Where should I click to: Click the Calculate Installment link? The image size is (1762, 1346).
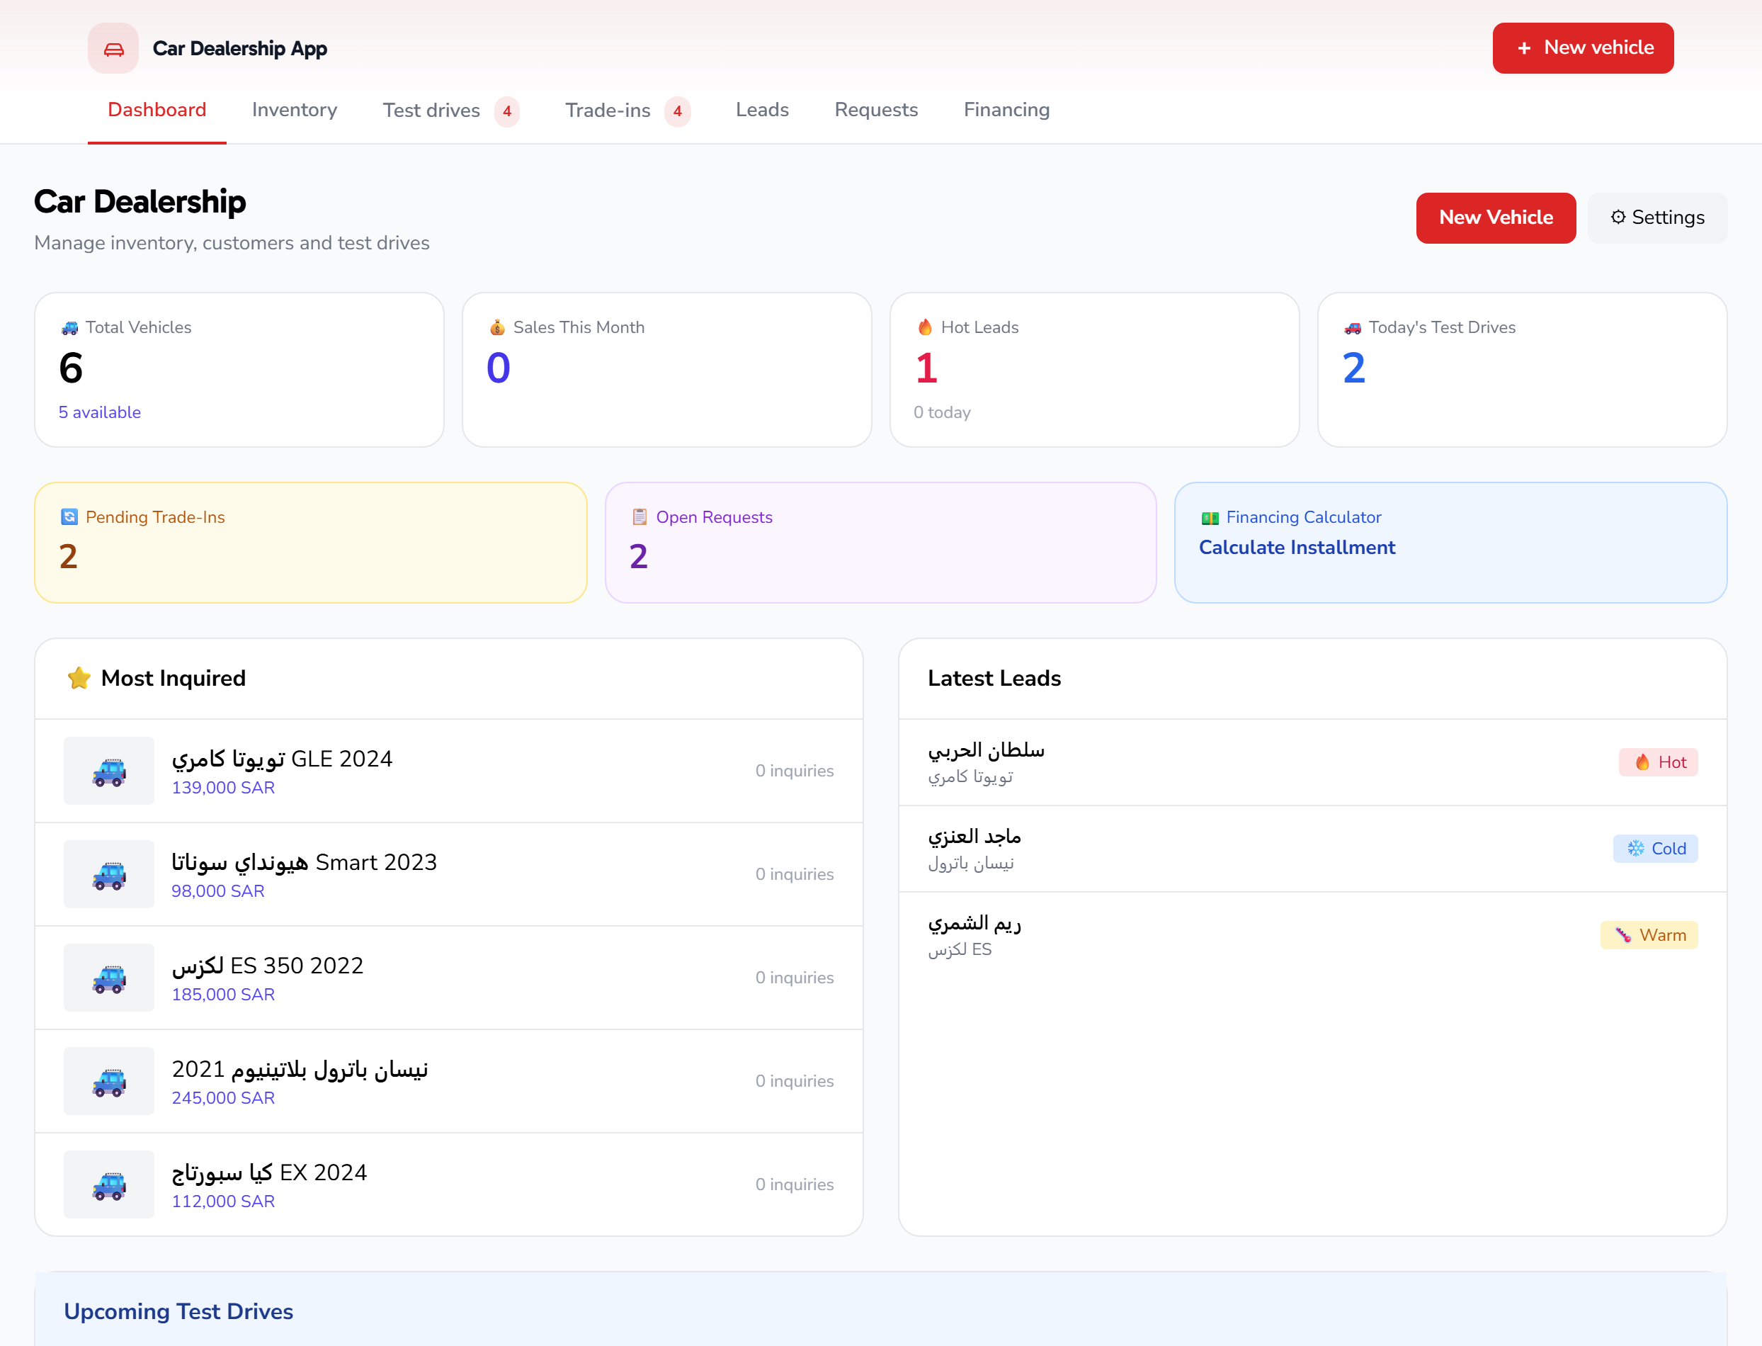(1297, 547)
